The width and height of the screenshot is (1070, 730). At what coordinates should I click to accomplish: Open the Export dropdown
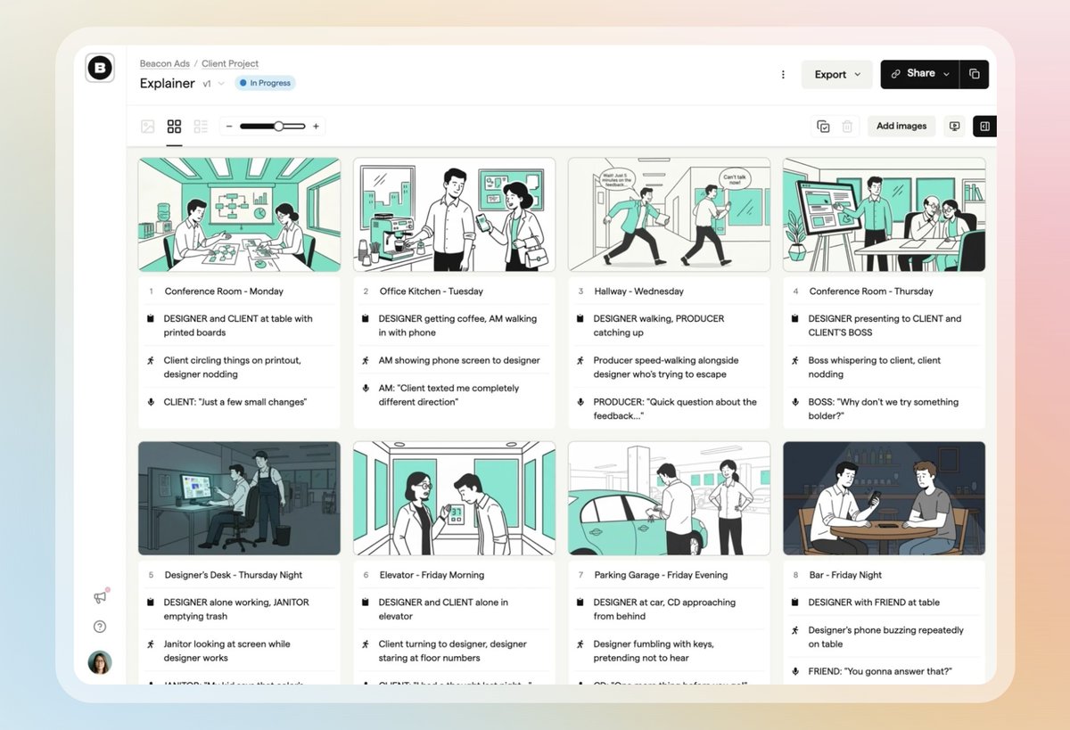(837, 75)
